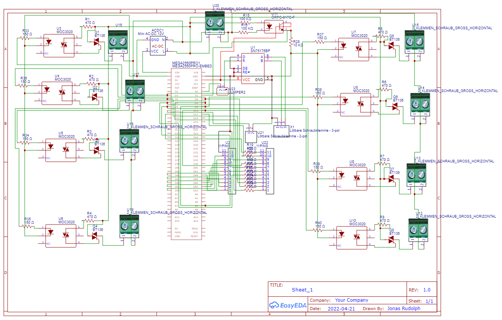This screenshot has height=320, width=502.
Task: Select the U2 11PINS header
Action: point(232,171)
